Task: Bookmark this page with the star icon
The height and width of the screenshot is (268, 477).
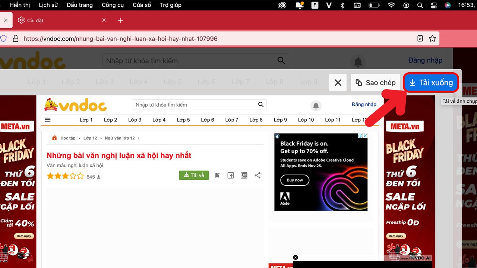Action: pos(432,38)
